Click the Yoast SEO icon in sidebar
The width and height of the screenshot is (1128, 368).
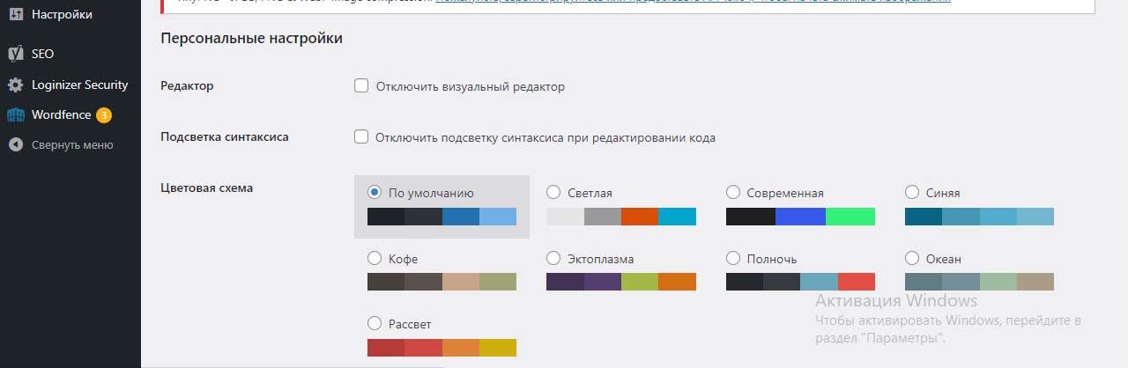pyautogui.click(x=16, y=54)
